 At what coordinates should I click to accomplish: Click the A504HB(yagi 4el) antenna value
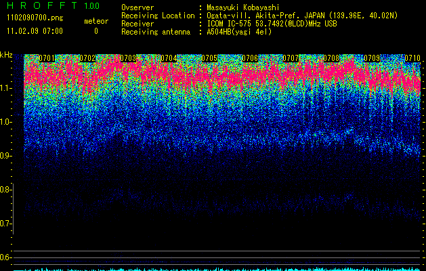click(x=239, y=32)
